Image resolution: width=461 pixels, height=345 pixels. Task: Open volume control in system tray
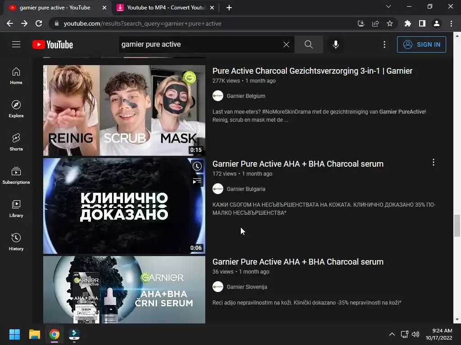click(416, 334)
